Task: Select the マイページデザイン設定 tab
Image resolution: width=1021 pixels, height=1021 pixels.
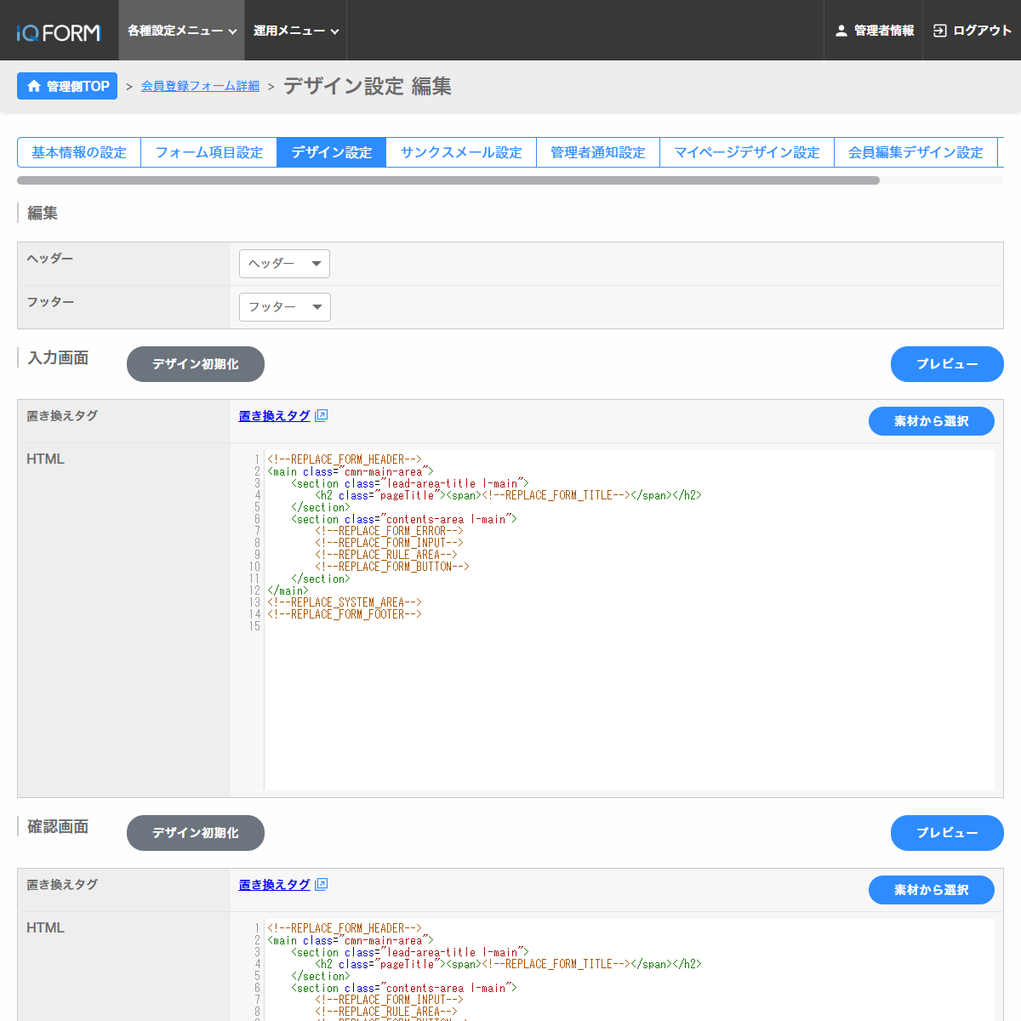Action: [x=747, y=152]
